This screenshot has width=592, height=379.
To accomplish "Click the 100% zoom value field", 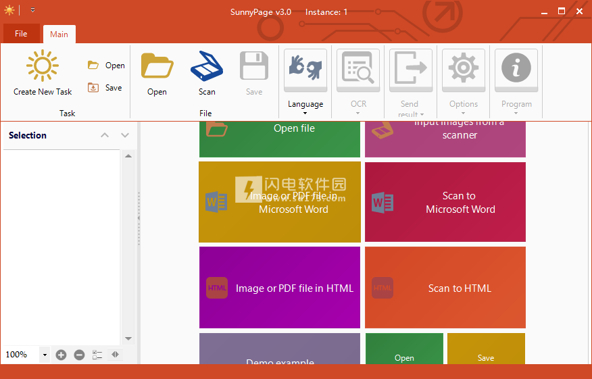I will [21, 355].
